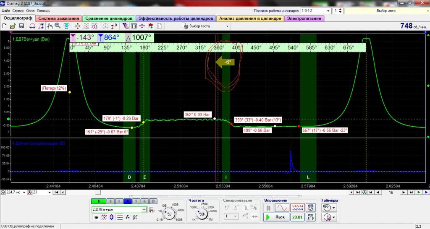Click the ellipsis button in channel name field
The width and height of the screenshot is (430, 229).
click(144, 210)
